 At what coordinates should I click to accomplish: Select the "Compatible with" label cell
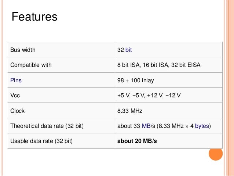[x=31, y=65]
